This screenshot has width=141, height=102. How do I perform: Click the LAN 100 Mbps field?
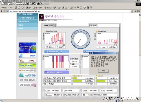(x=53, y=91)
